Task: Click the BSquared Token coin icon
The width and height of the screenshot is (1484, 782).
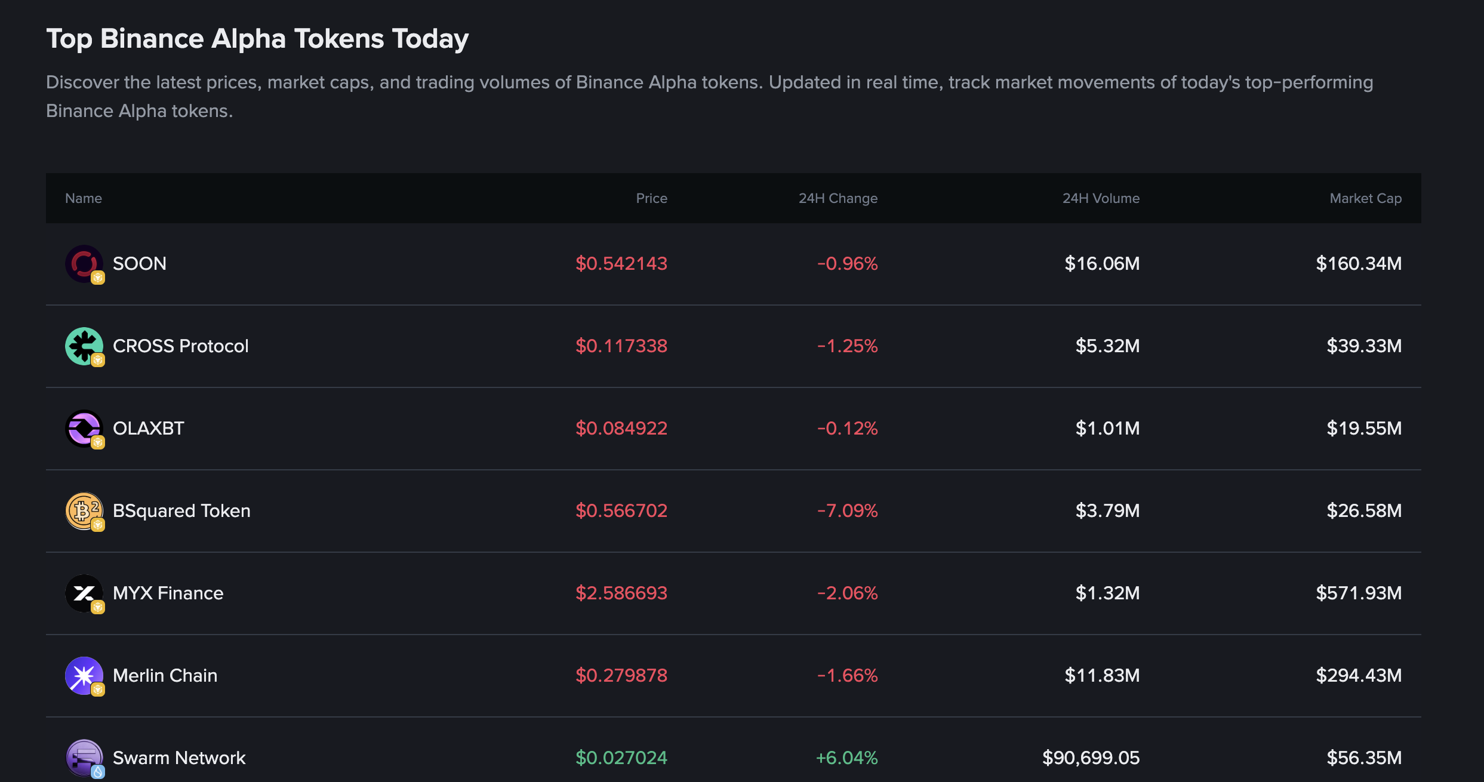Action: pos(84,510)
